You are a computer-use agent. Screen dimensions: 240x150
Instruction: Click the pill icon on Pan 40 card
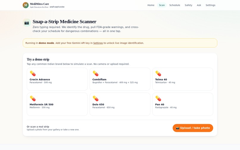(158, 99)
